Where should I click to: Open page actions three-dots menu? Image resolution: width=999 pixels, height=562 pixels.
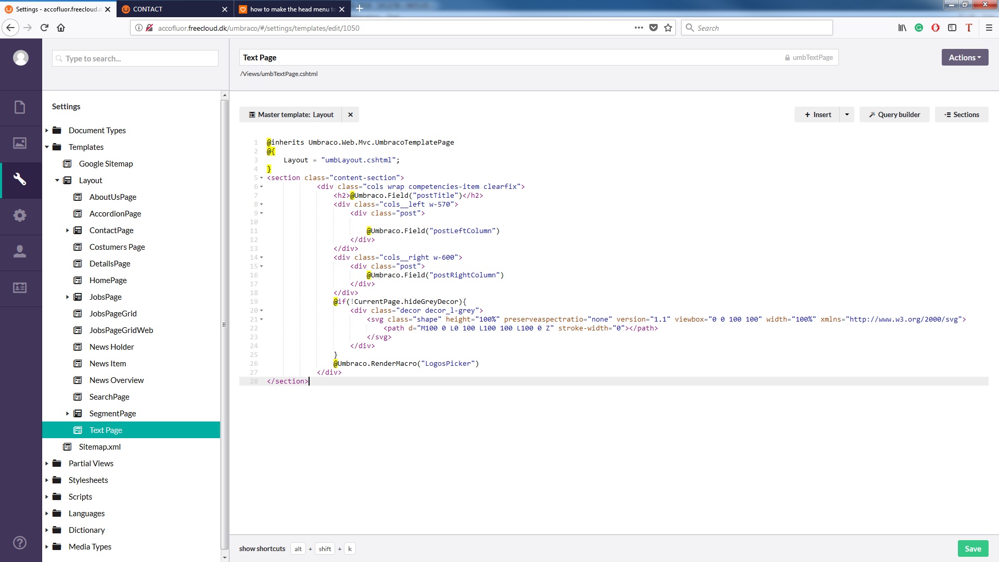(x=639, y=28)
